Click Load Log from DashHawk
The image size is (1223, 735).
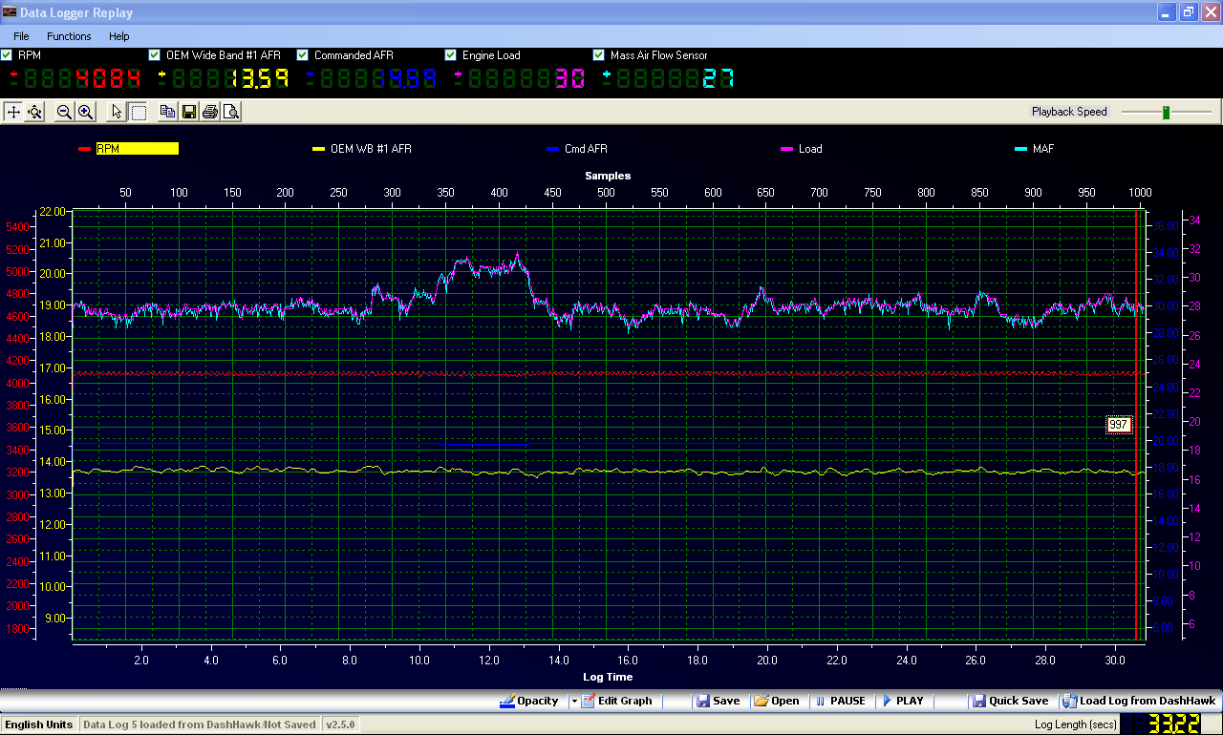(x=1139, y=701)
